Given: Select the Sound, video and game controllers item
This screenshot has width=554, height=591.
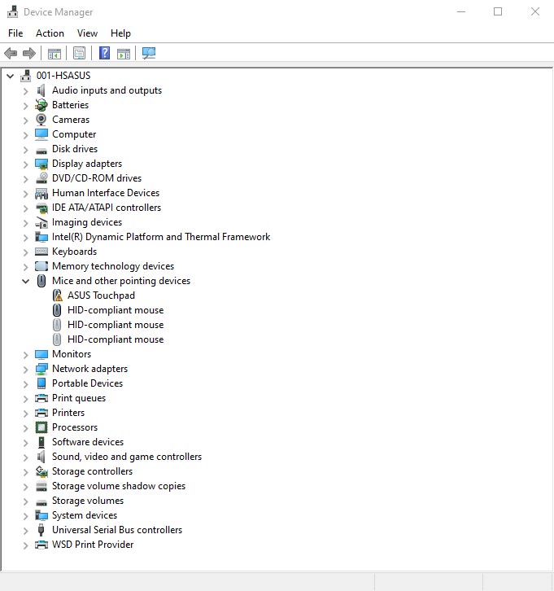Looking at the screenshot, I should tap(127, 457).
